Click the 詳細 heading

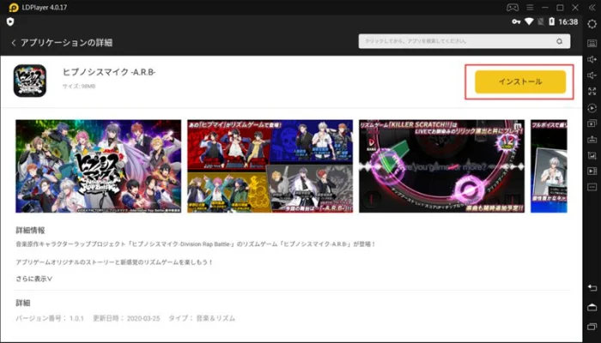click(x=23, y=303)
